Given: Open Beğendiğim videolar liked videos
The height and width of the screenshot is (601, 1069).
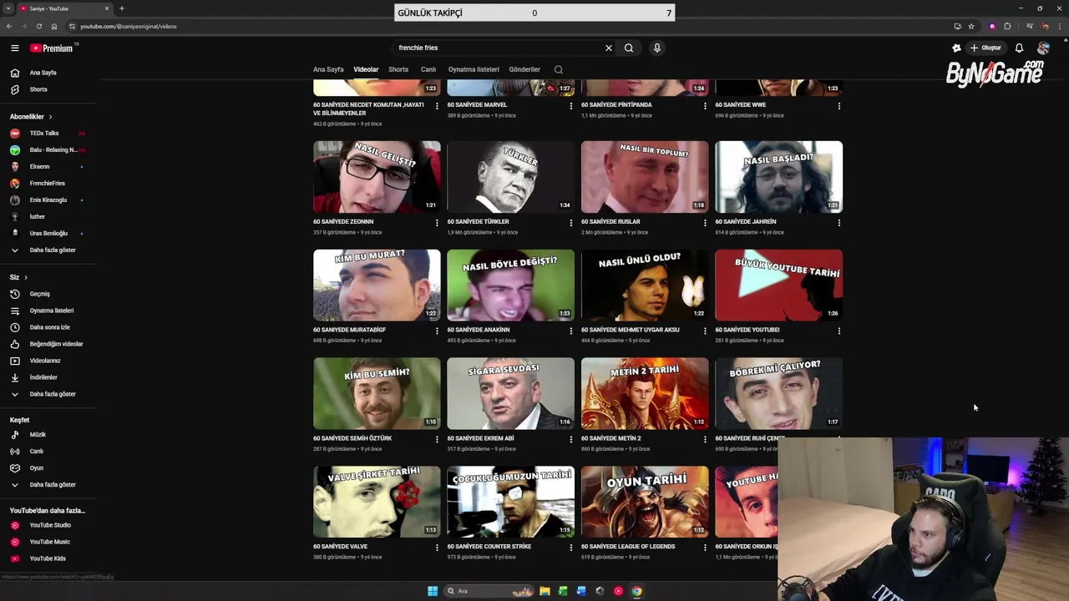Looking at the screenshot, I should point(56,344).
